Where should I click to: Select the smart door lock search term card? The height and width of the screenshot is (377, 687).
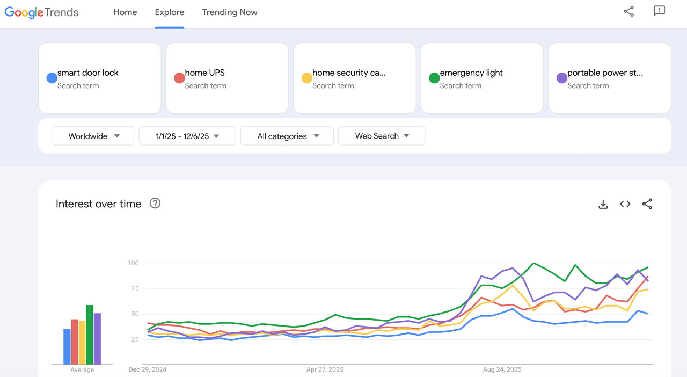tap(99, 78)
